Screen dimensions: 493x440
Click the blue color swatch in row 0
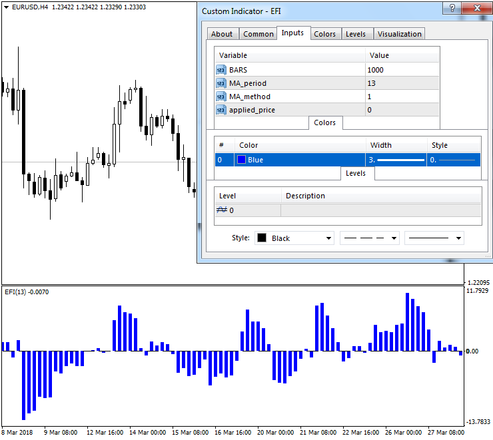coord(241,160)
